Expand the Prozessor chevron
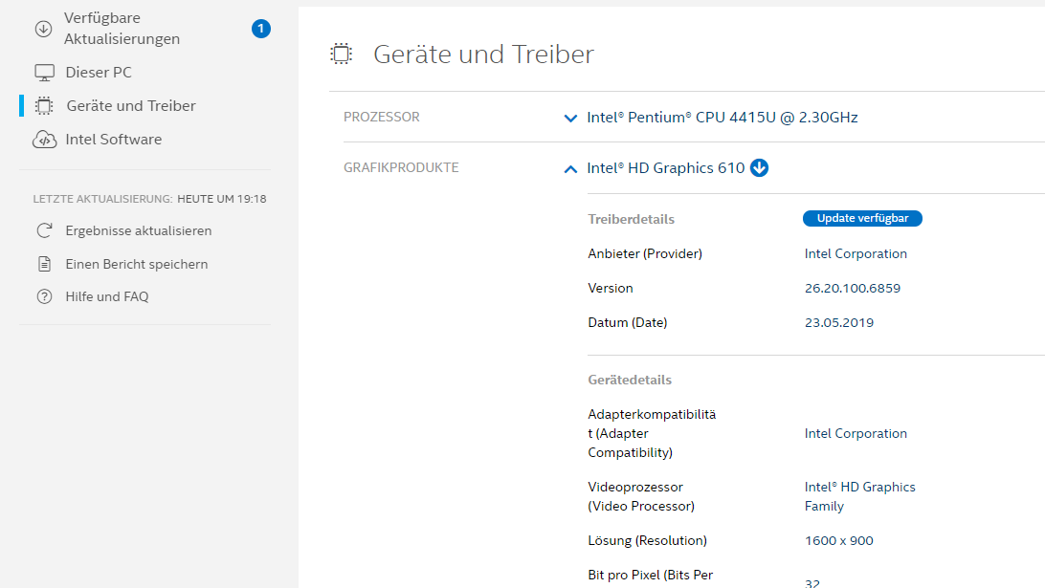This screenshot has width=1045, height=588. coord(570,119)
